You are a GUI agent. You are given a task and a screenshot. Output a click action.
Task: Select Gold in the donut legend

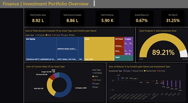[95, 76]
